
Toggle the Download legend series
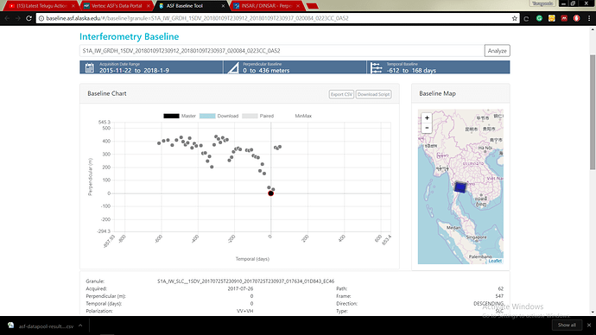coord(219,116)
